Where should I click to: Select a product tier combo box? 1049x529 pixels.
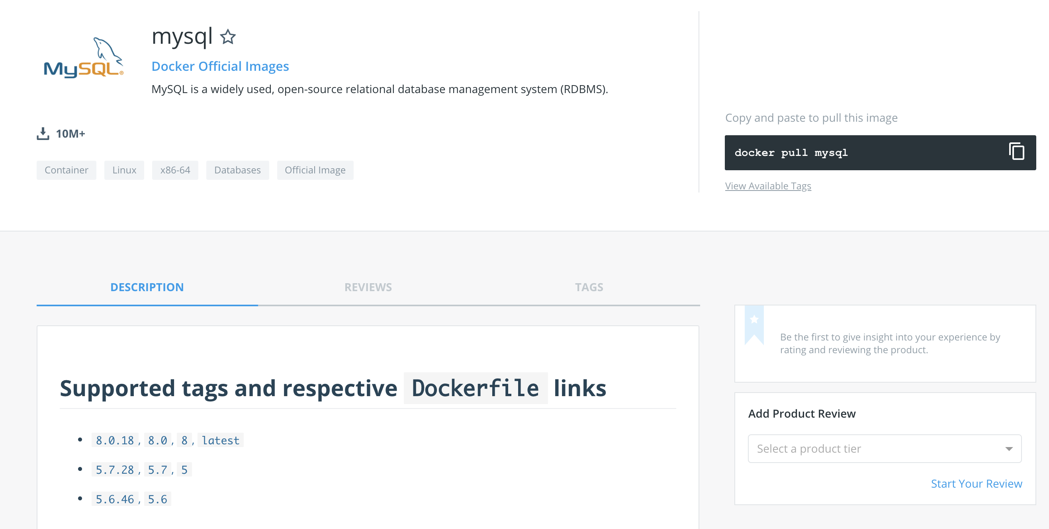(x=875, y=449)
